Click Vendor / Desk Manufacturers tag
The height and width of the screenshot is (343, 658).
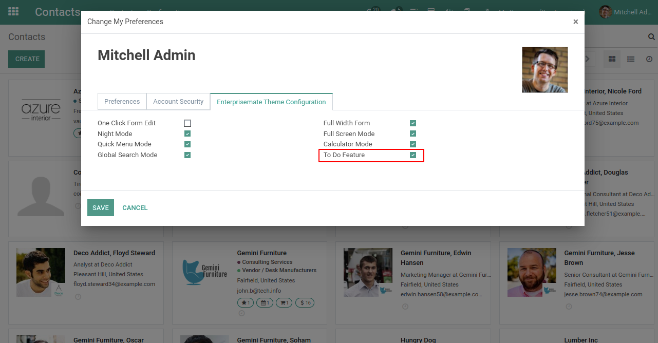click(279, 271)
